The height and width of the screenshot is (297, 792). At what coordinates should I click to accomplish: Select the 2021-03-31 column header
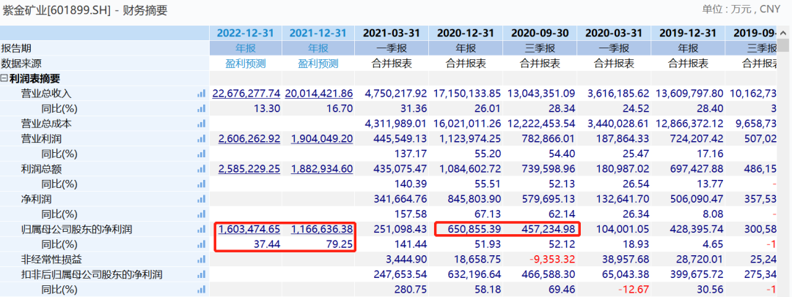pyautogui.click(x=392, y=33)
